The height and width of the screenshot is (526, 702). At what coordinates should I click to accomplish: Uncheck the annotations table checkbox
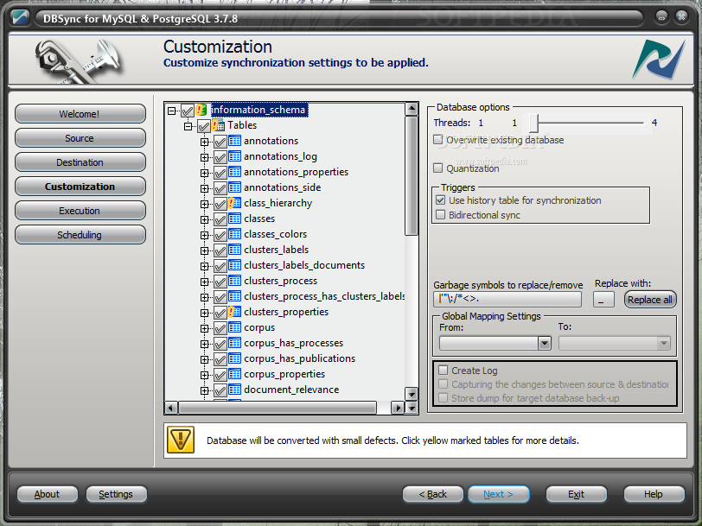pyautogui.click(x=220, y=142)
